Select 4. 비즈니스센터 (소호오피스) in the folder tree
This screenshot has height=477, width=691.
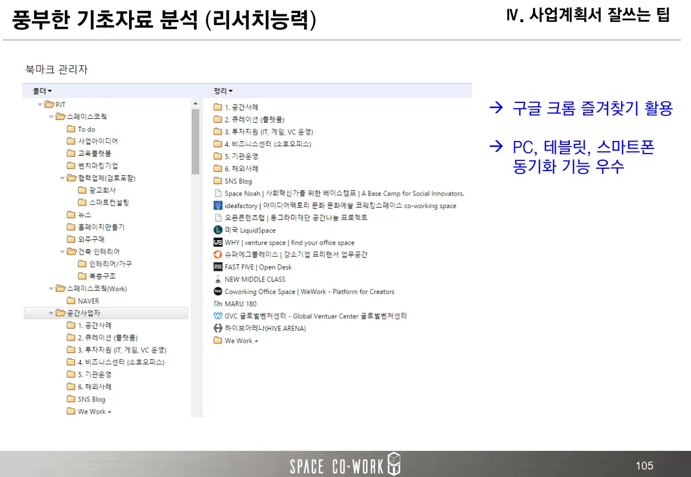pyautogui.click(x=121, y=362)
